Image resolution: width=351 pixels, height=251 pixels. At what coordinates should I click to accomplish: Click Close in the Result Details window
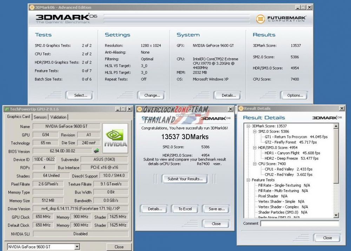pyautogui.click(x=327, y=238)
